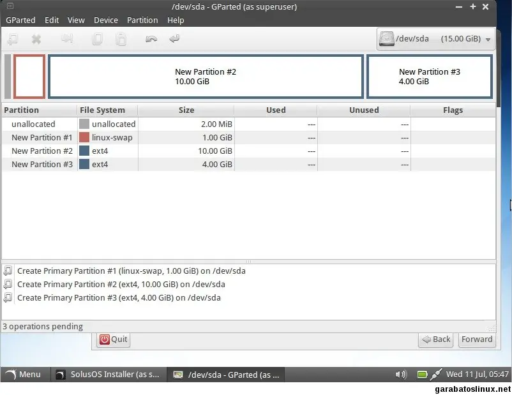
Task: Click the blue ext4 swatch for Partition #2
Action: coord(84,151)
